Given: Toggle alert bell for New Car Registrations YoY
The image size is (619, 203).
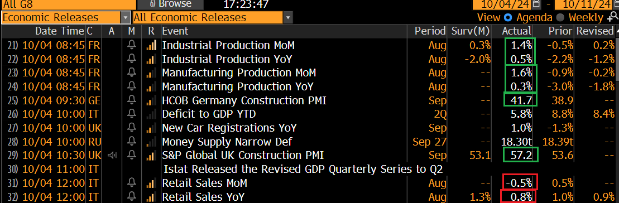Looking at the screenshot, I should coord(132,128).
